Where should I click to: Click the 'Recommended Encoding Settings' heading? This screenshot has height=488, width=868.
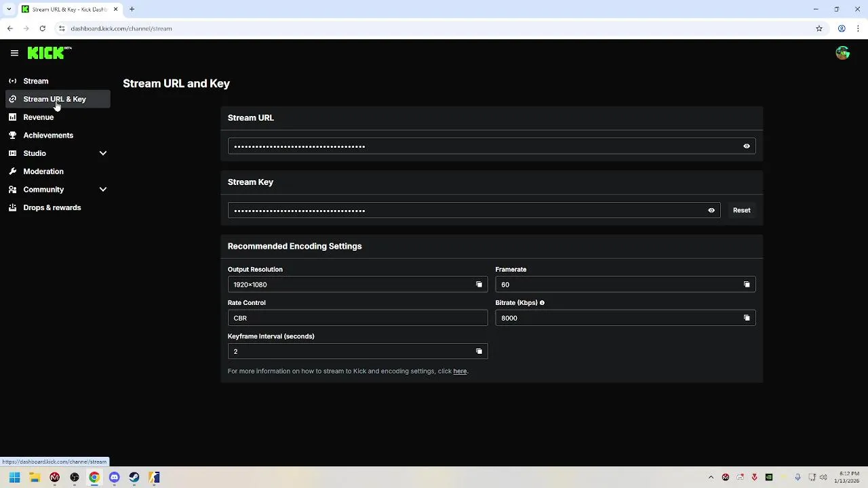[x=294, y=246]
